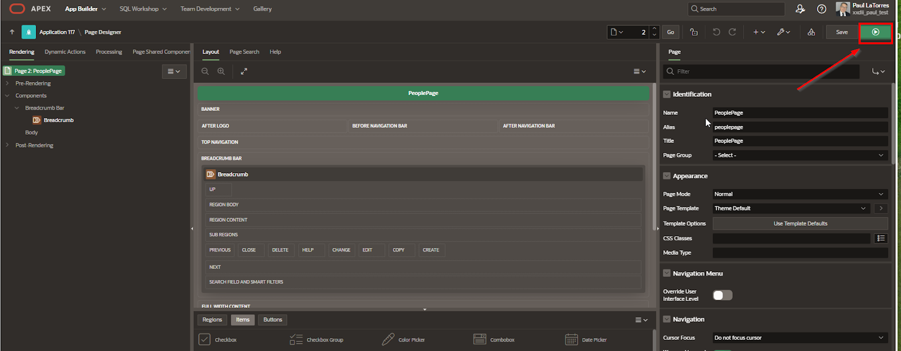Open the Gallery menu item
The height and width of the screenshot is (351, 901).
point(262,9)
